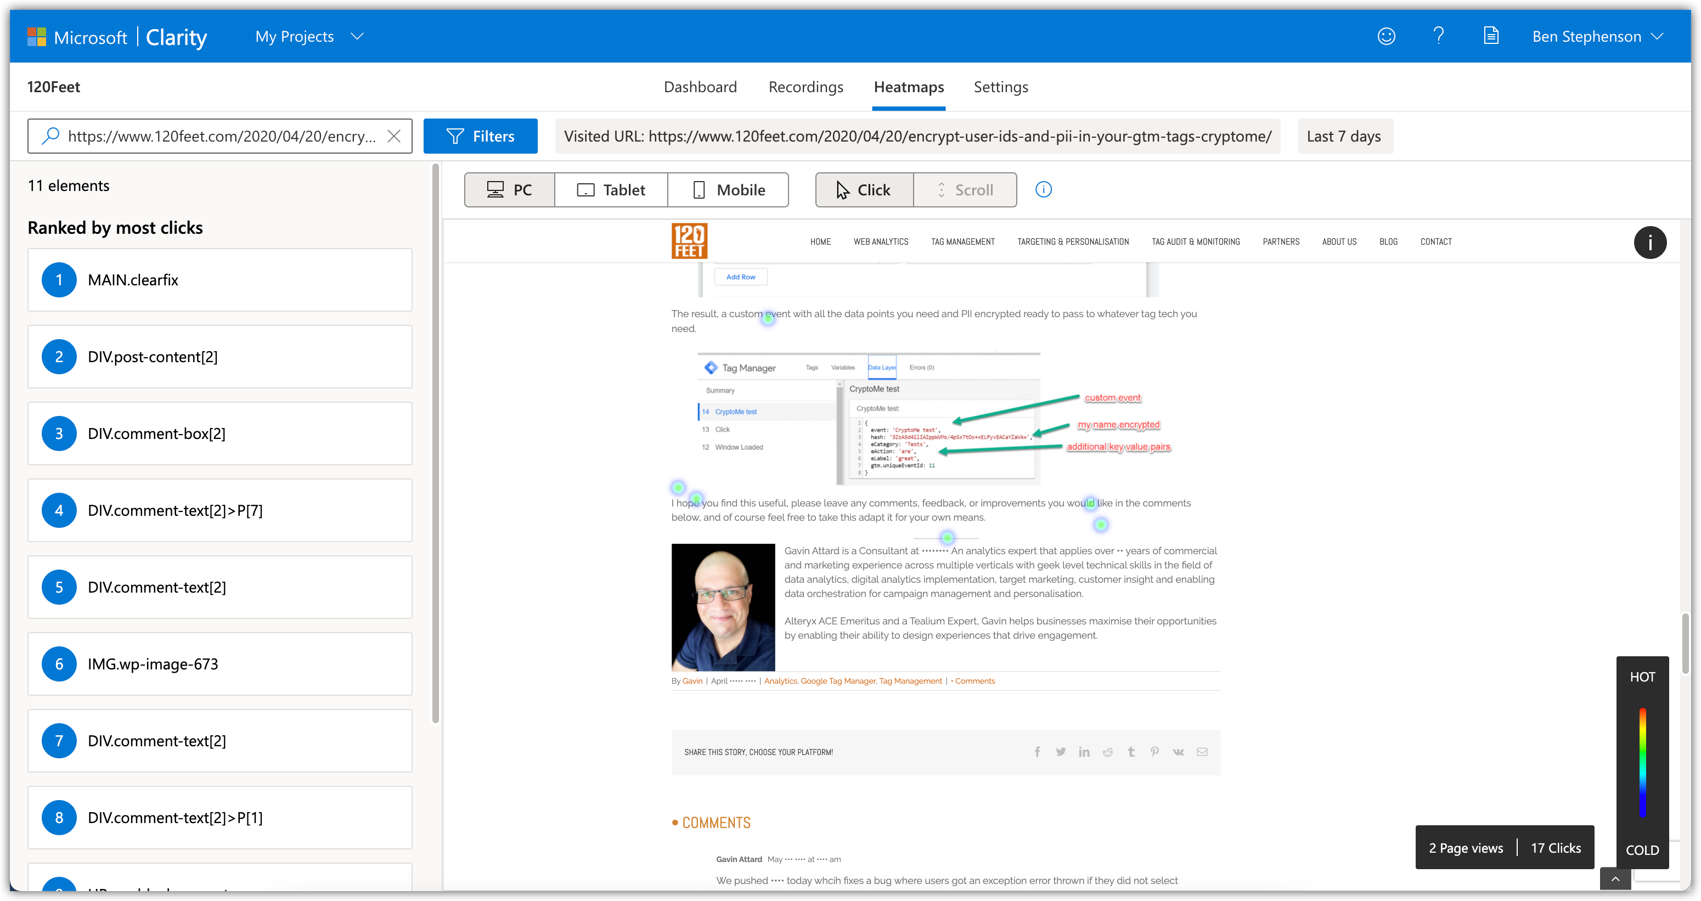Image resolution: width=1701 pixels, height=901 pixels.
Task: Click CONTACT in site navigation
Action: pyautogui.click(x=1435, y=242)
